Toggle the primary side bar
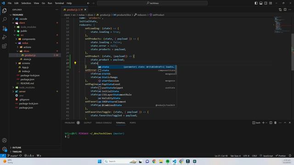 256,3
